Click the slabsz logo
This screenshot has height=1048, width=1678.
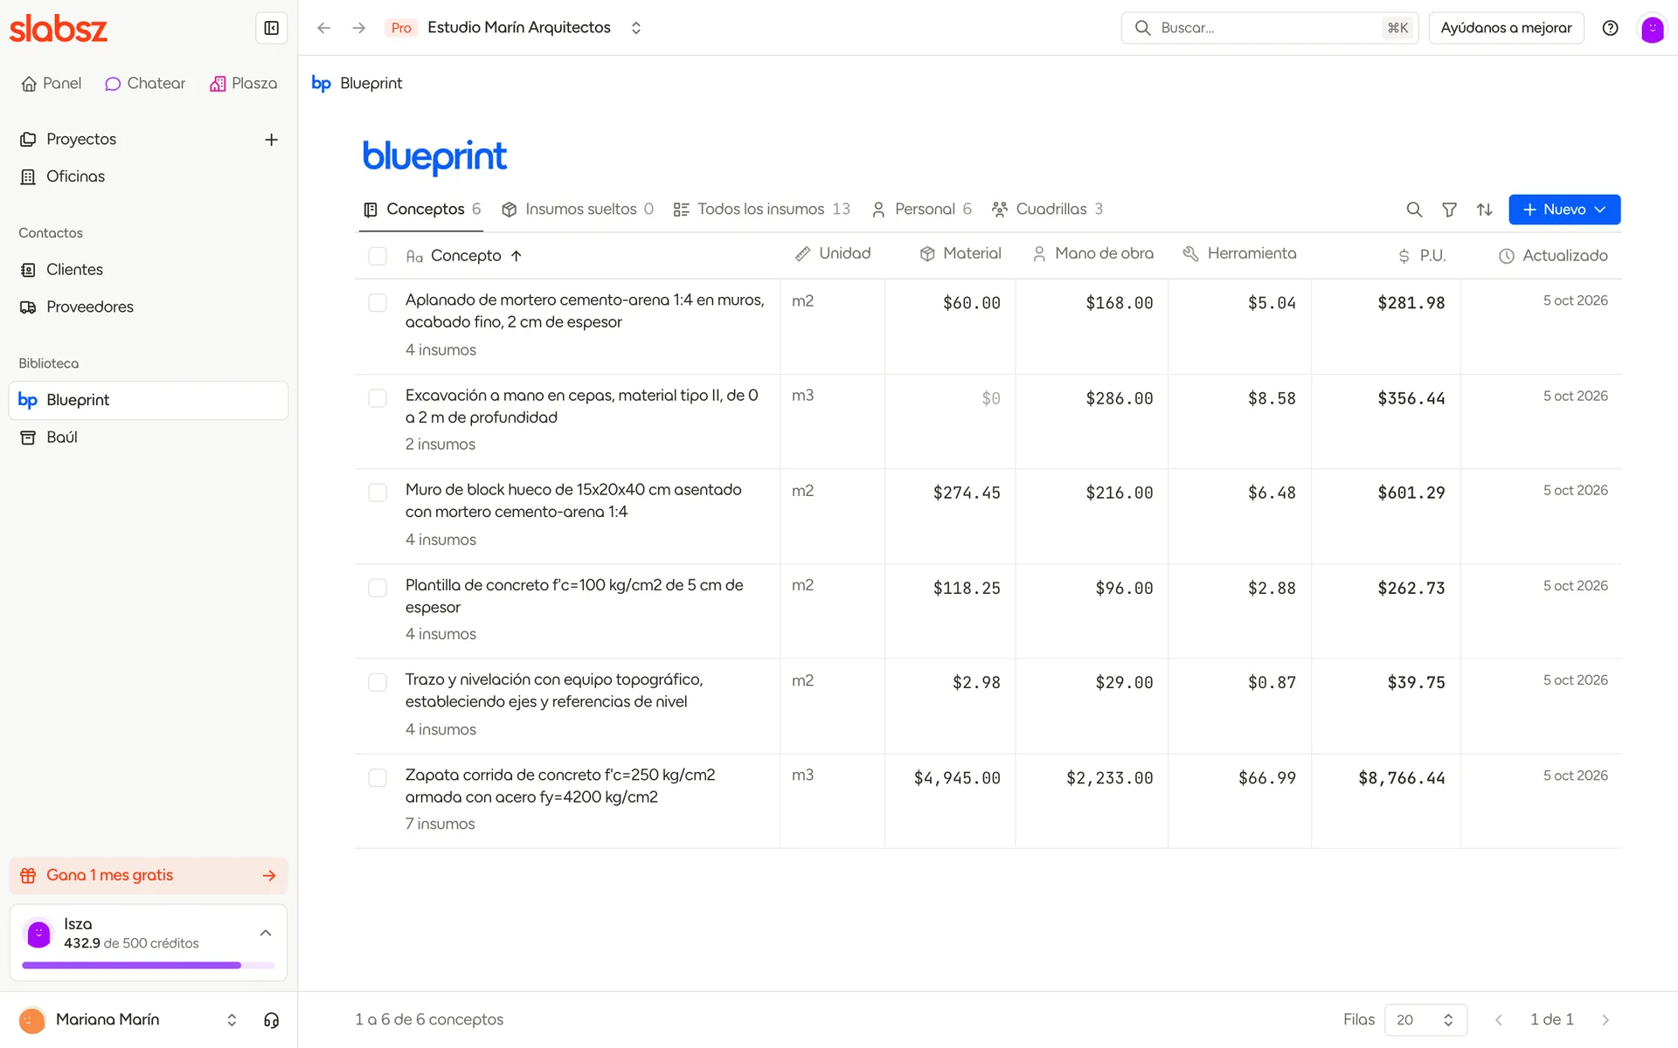(x=59, y=29)
